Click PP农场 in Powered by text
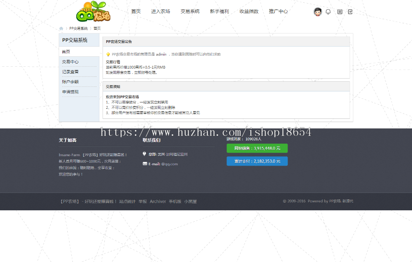This screenshot has width=412, height=262. [335, 201]
